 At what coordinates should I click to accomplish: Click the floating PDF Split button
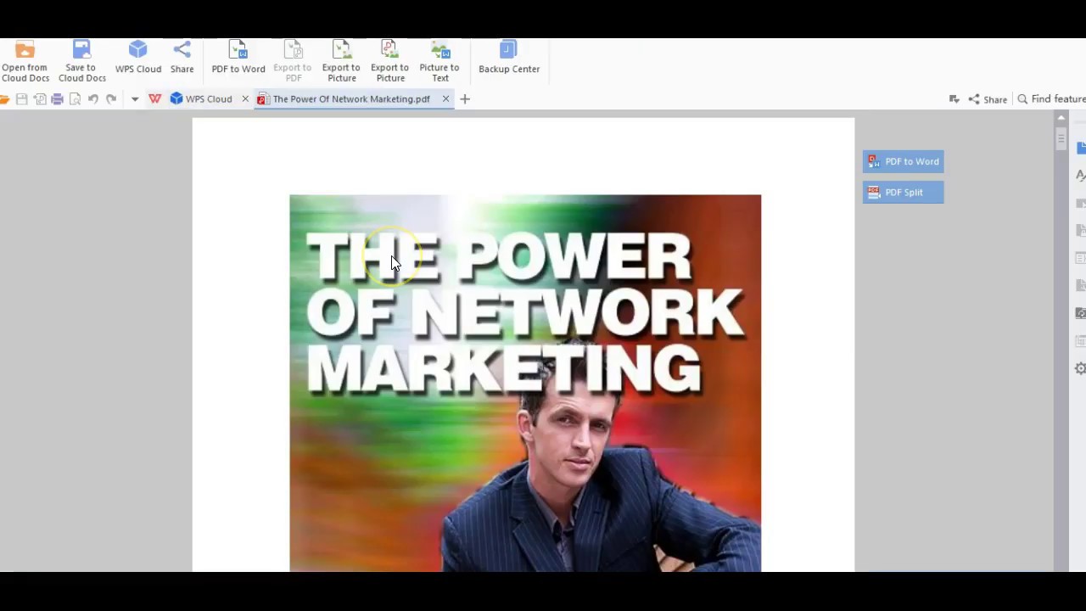(x=904, y=193)
